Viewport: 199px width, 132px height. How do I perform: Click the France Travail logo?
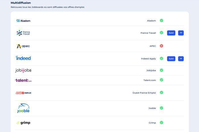(23, 33)
